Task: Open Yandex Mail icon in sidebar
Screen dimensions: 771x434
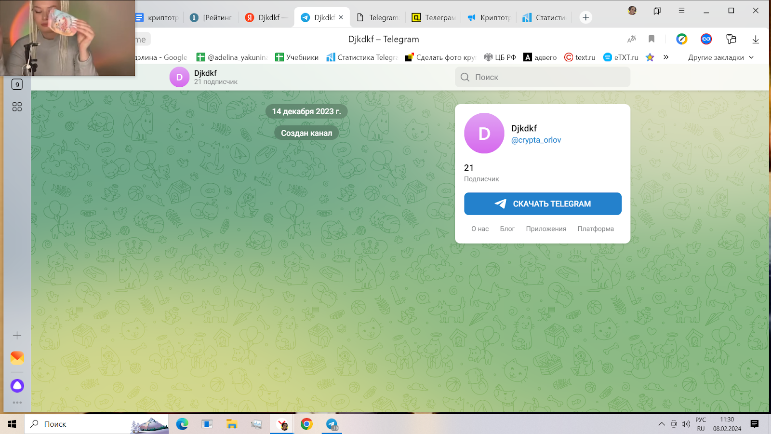Action: (x=17, y=357)
